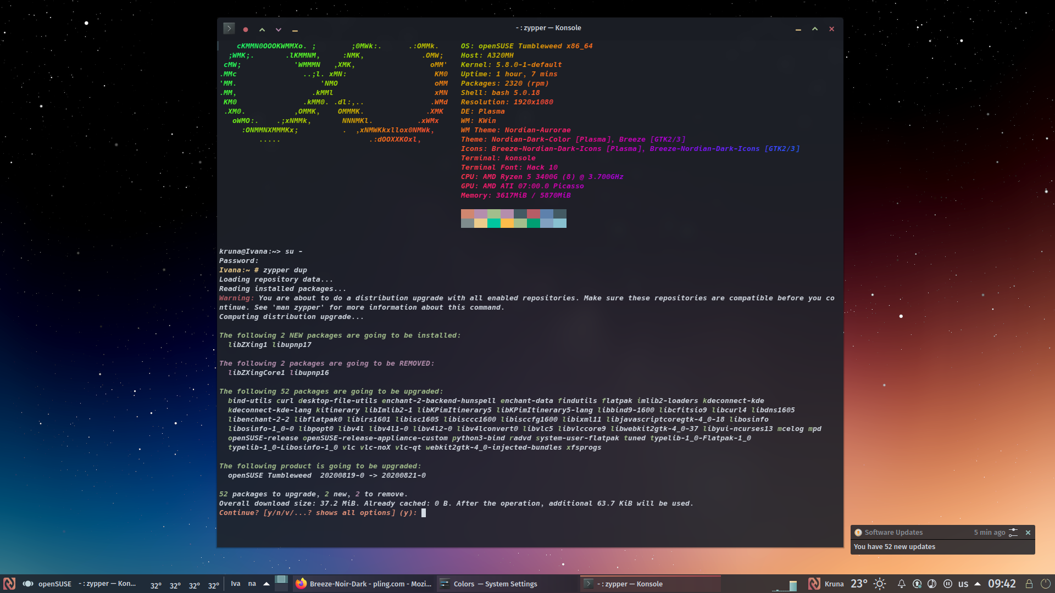The height and width of the screenshot is (593, 1055).
Task: Click the 'libZXing1 libupnp17' package line
Action: [x=269, y=345]
